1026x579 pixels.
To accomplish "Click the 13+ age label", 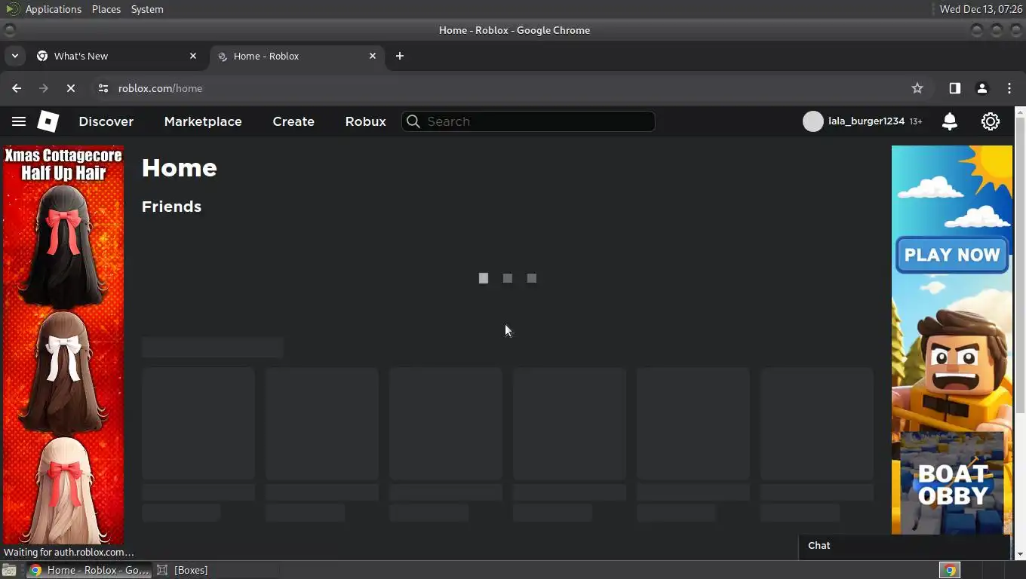I will click(916, 121).
